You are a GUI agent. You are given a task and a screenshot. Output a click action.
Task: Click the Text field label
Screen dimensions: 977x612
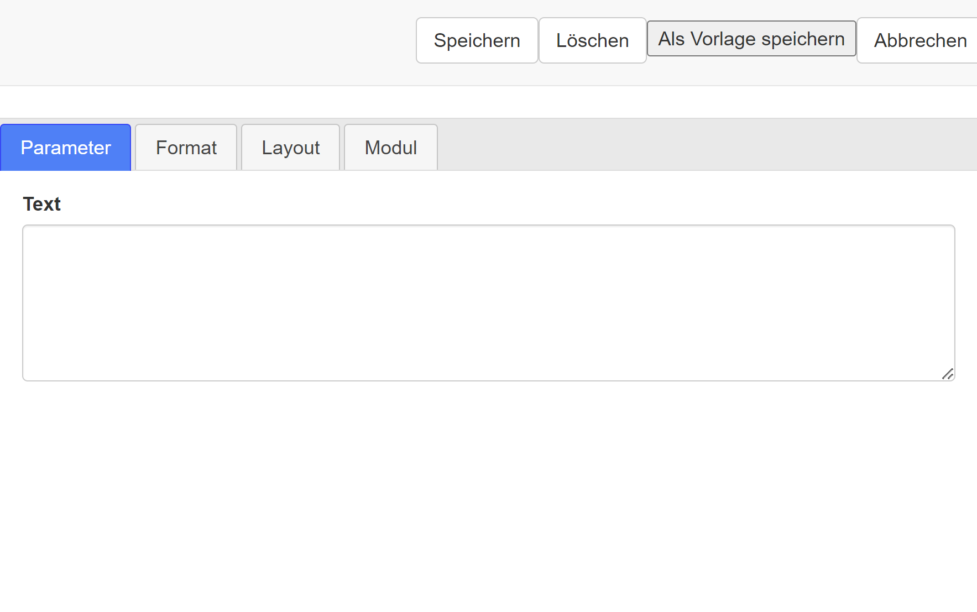tap(41, 204)
